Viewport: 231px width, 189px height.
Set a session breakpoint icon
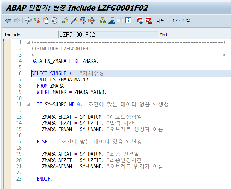pyautogui.click(x=140, y=20)
